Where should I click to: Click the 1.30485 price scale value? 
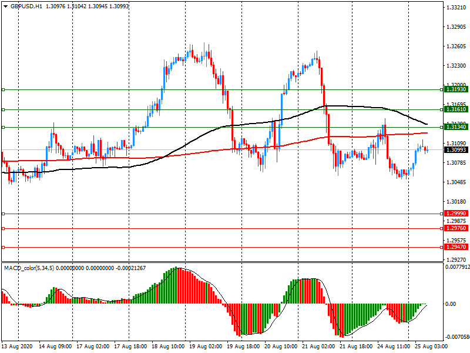pyautogui.click(x=456, y=182)
